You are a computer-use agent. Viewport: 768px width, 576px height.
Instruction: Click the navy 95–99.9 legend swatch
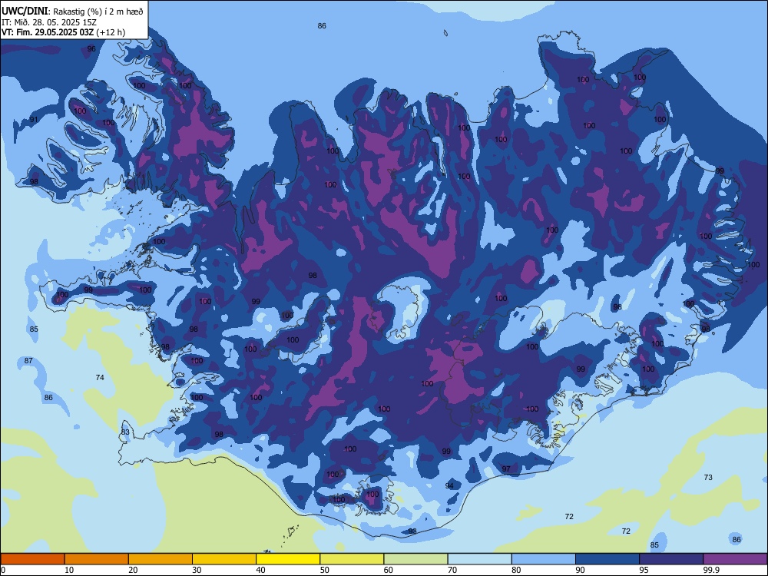[671, 559]
